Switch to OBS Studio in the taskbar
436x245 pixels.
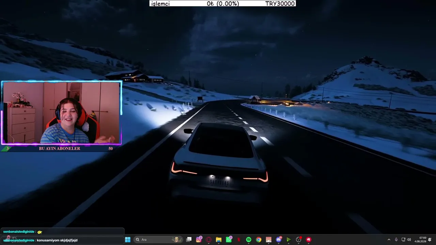[x=299, y=240]
